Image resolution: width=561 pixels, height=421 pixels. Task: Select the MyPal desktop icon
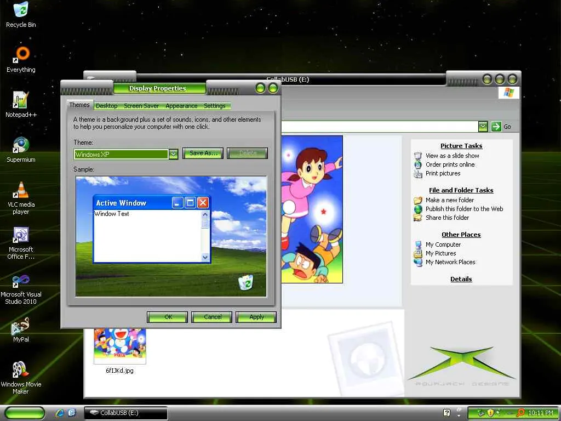pyautogui.click(x=21, y=329)
